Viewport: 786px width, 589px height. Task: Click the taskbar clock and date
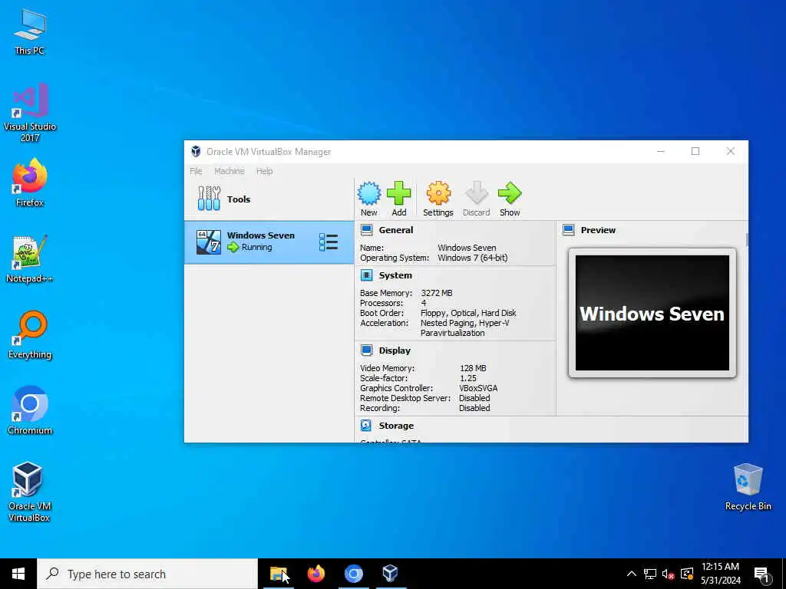tap(720, 574)
